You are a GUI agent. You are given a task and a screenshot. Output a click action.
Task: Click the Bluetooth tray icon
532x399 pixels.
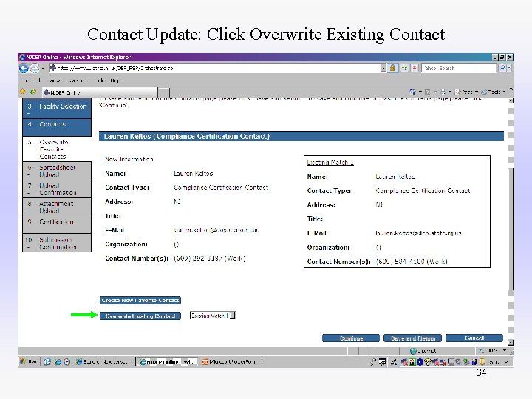[420, 362]
